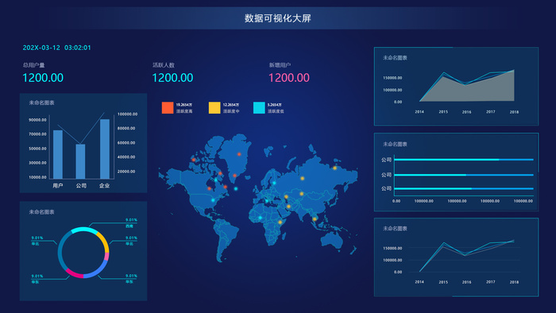
Task: Click the 新增用户 label
Action: pos(280,65)
